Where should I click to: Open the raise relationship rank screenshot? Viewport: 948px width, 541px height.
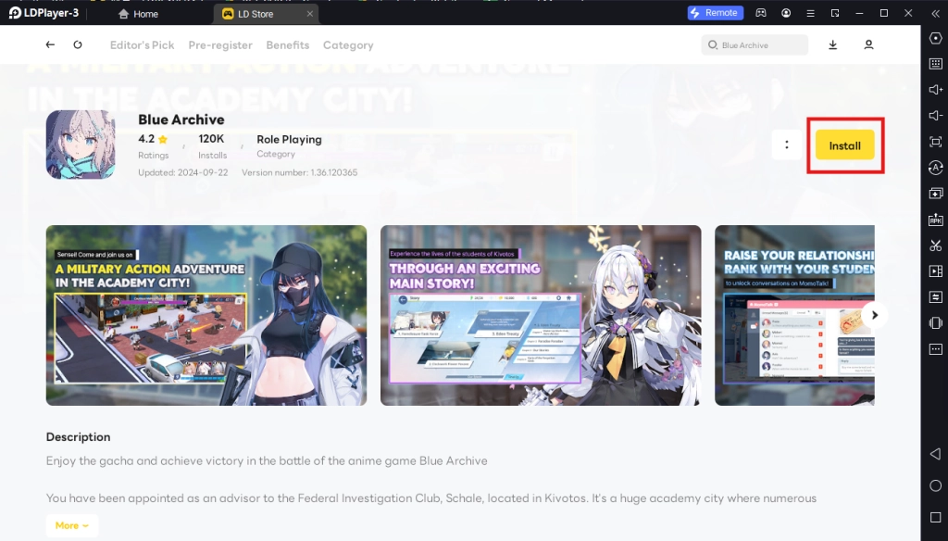[794, 315]
